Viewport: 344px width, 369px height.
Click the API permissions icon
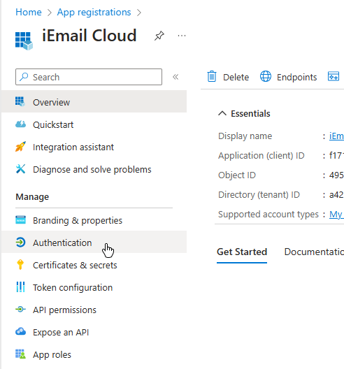(20, 309)
